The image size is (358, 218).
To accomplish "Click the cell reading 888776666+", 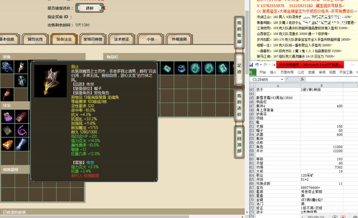I will click(322, 188).
